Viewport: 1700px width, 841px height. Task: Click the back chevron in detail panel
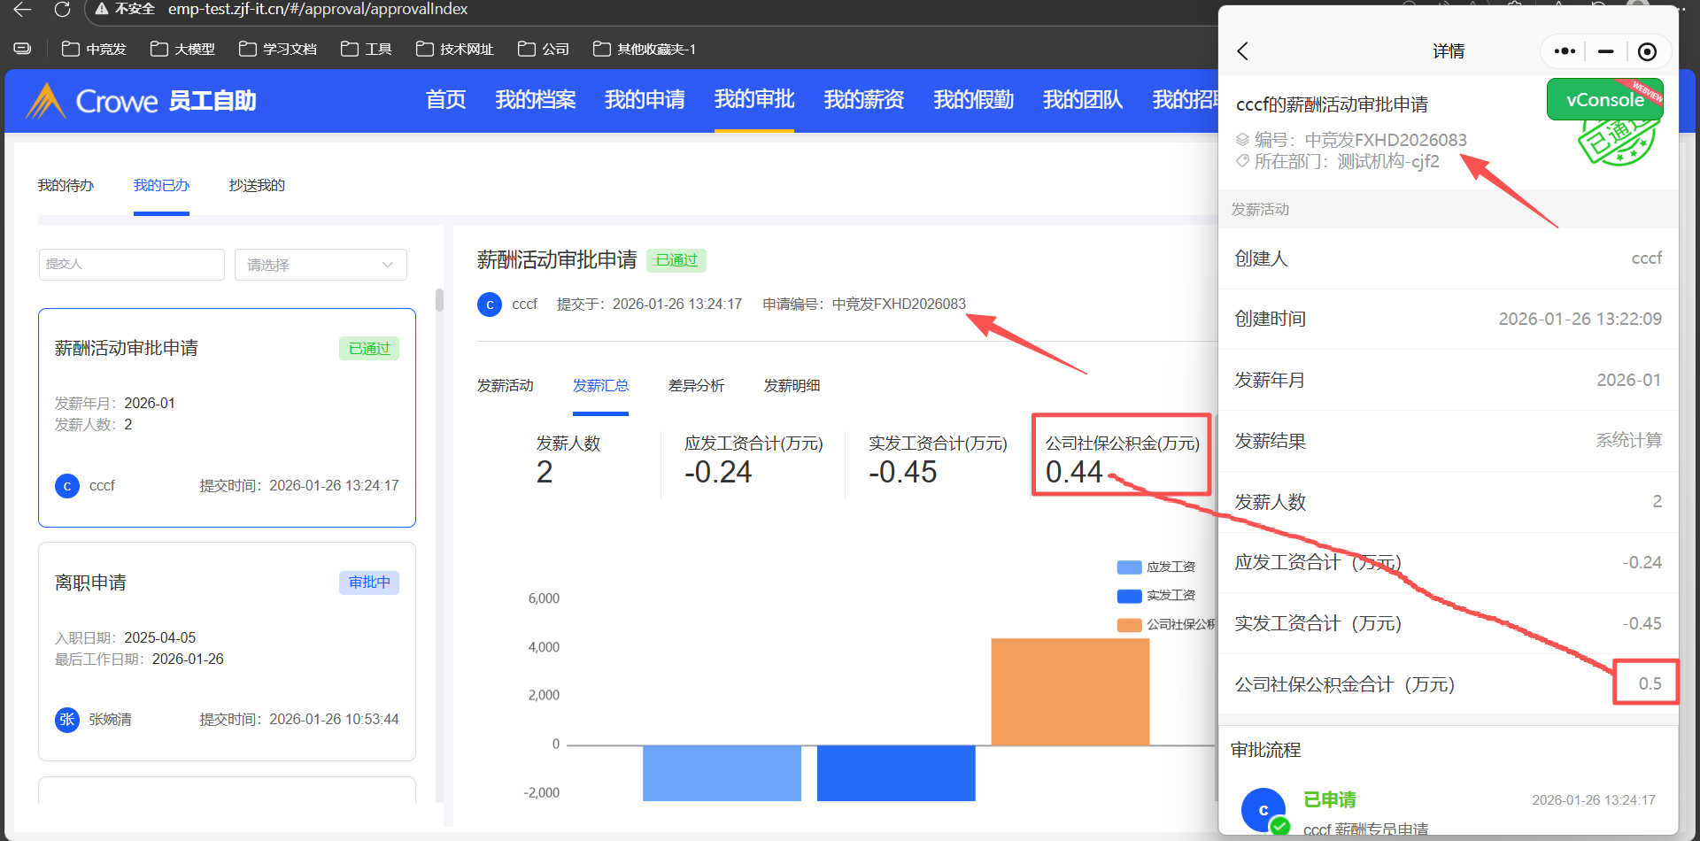[1243, 51]
